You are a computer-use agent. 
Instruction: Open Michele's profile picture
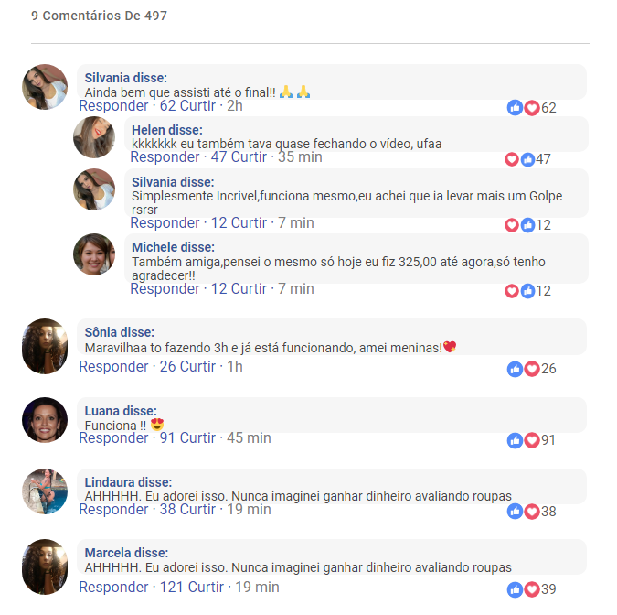94,254
